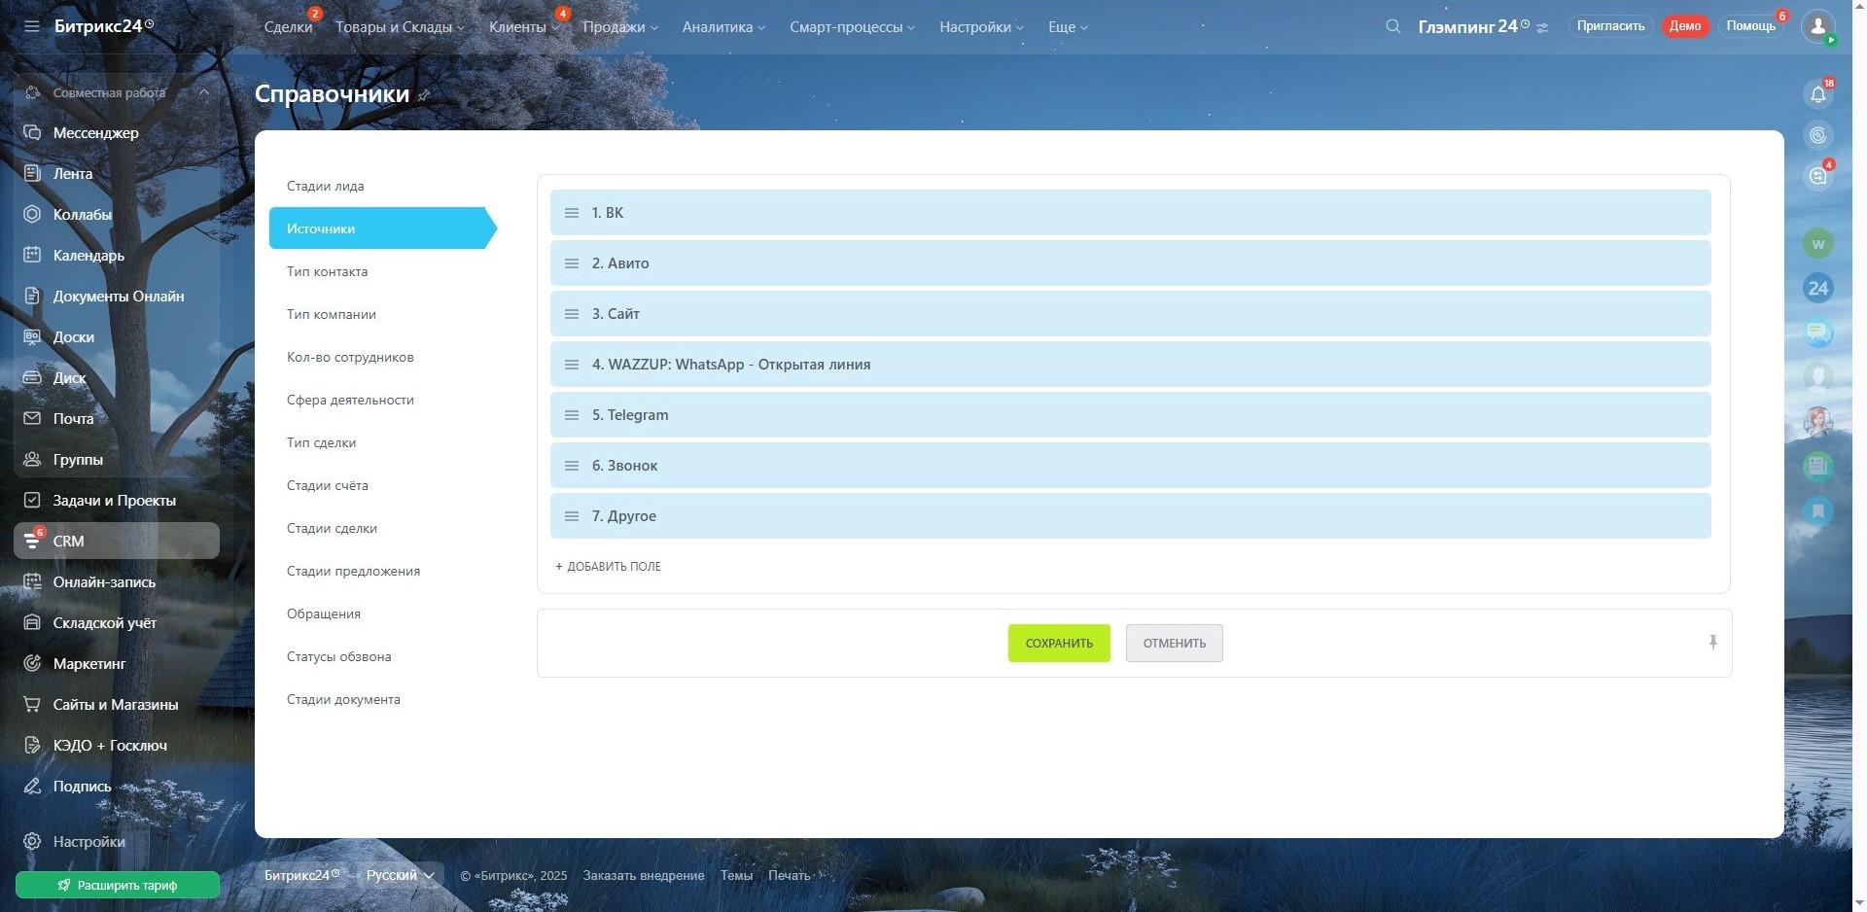This screenshot has height=912, width=1867.
Task: Expand the Аналитика dropdown menu
Action: click(x=723, y=27)
